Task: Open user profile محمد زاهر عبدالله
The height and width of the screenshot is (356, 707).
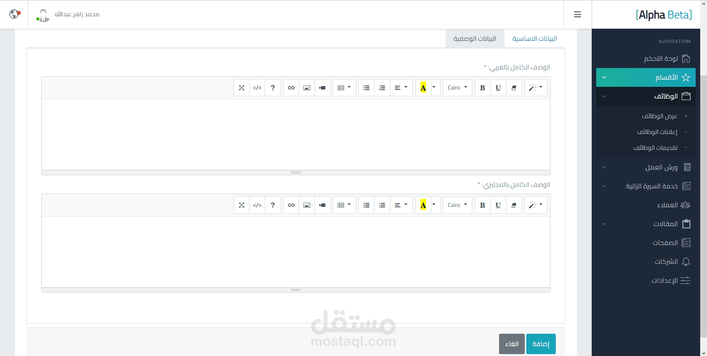Action: [x=68, y=15]
